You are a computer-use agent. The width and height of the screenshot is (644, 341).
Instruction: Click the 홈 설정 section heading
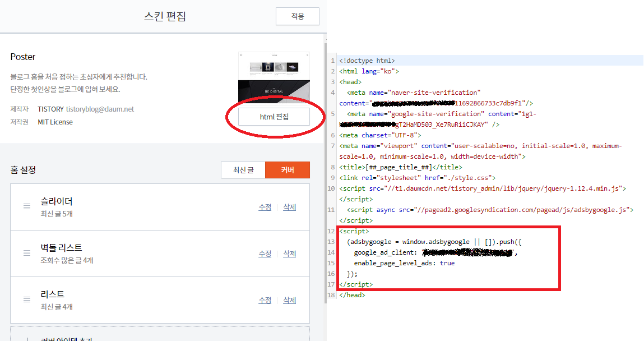(x=23, y=170)
